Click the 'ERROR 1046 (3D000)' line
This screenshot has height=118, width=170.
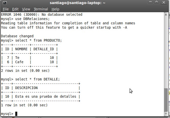pos(42,14)
